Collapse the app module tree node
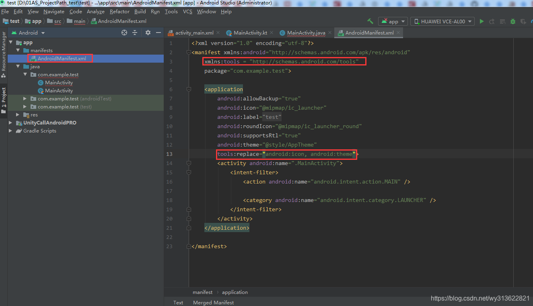Viewport: 533px width, 306px height. (x=11, y=43)
